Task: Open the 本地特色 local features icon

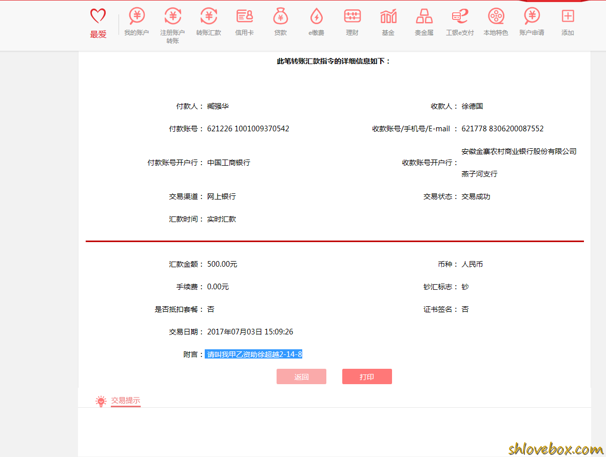Action: 496,16
